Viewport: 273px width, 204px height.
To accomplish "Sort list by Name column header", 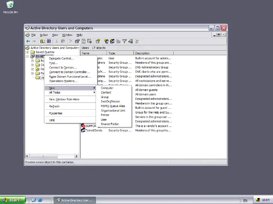I will pos(94,53).
